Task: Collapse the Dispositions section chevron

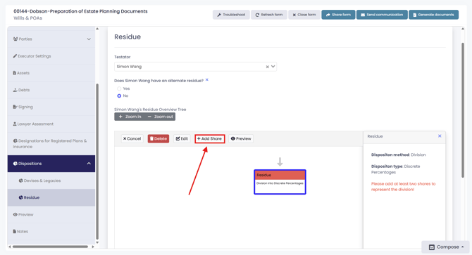Action: point(89,164)
